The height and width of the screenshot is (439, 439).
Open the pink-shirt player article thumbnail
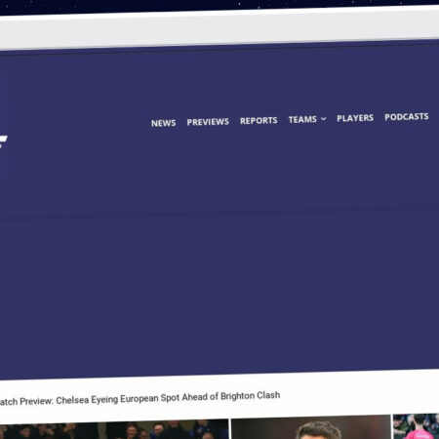point(417,426)
